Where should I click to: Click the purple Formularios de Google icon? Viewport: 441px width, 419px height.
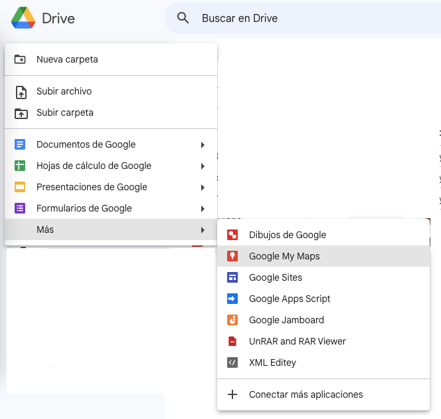coord(20,208)
